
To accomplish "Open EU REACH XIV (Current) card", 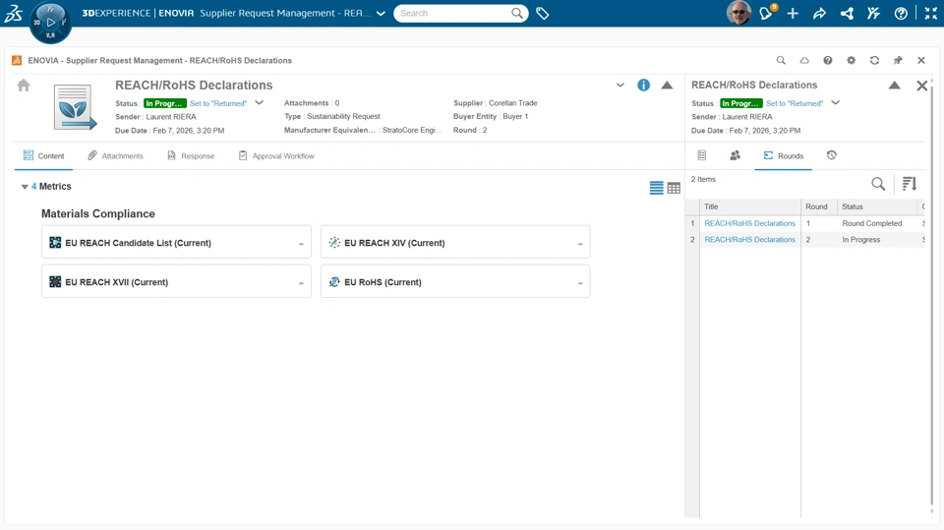I will click(x=455, y=242).
